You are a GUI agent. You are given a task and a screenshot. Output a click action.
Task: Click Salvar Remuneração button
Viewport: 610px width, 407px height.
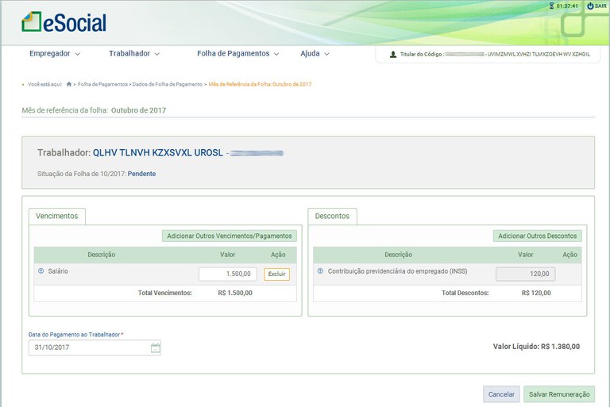[x=558, y=394]
